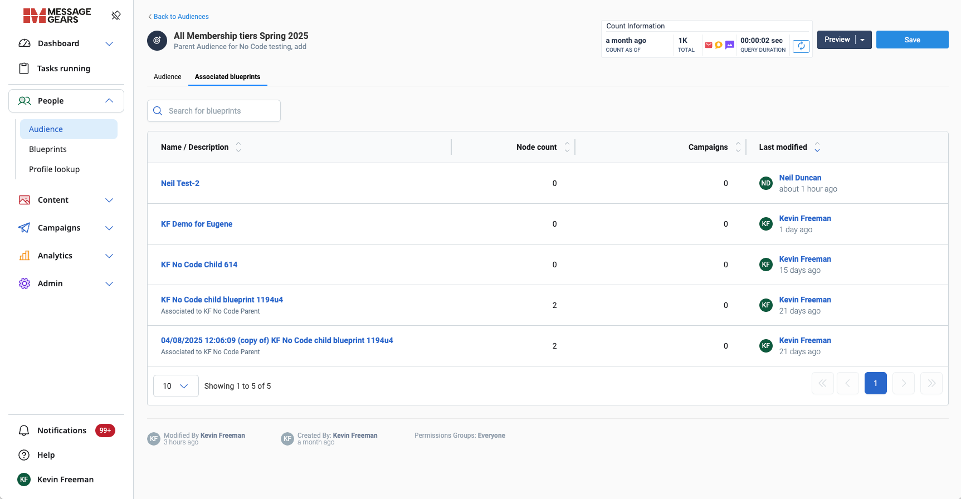Collapse the People section chevron
Image resolution: width=961 pixels, height=499 pixels.
[x=109, y=101]
